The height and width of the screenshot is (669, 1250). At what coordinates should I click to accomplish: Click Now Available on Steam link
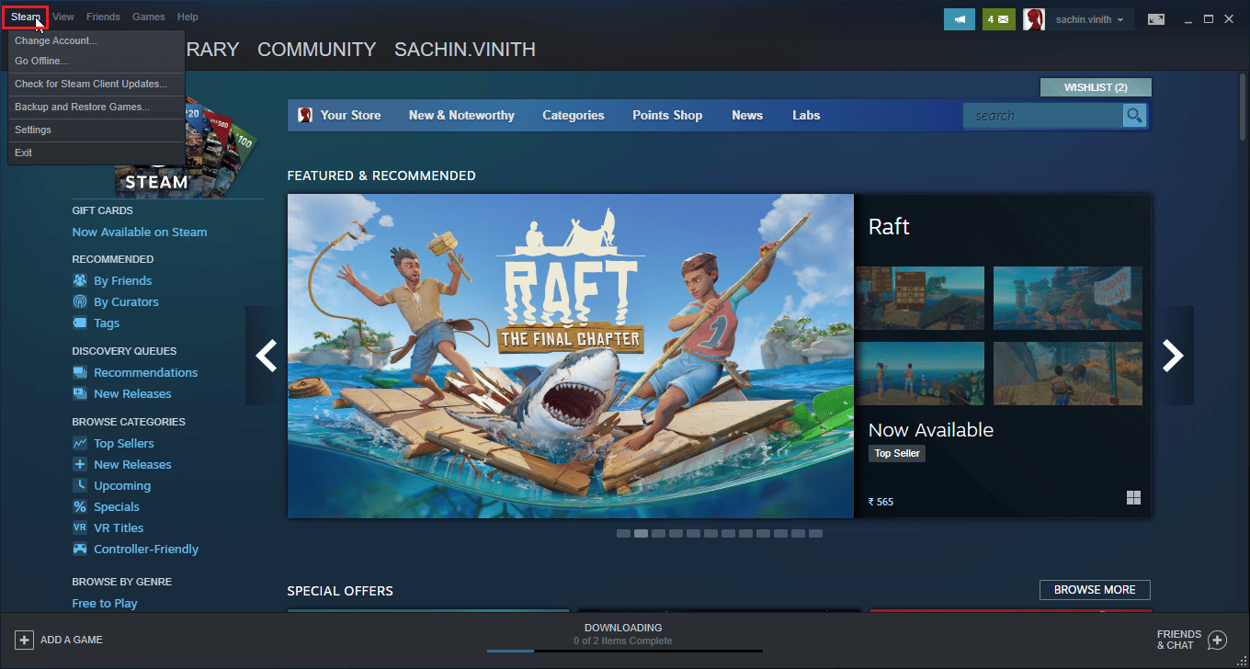140,232
